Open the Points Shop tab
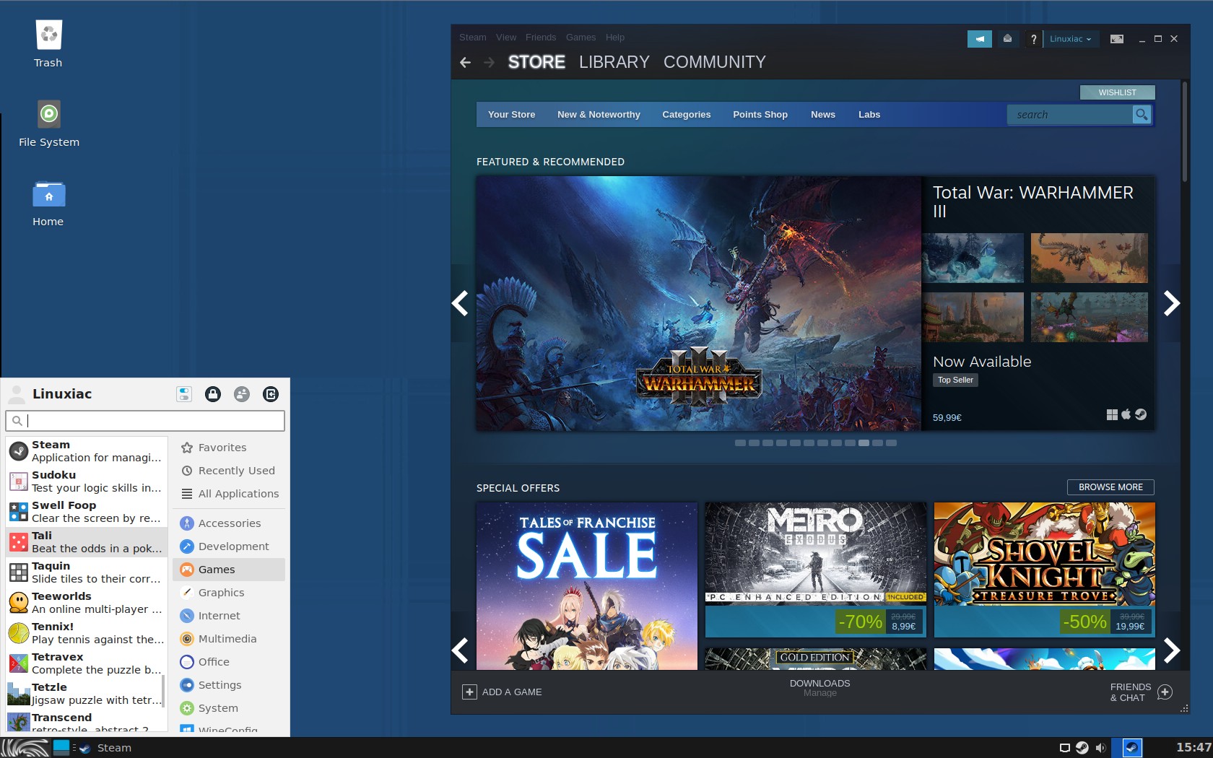 760,115
